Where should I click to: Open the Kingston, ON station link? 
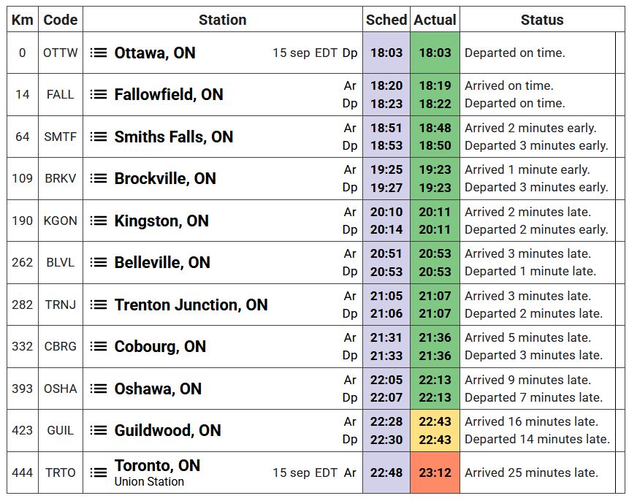(161, 221)
